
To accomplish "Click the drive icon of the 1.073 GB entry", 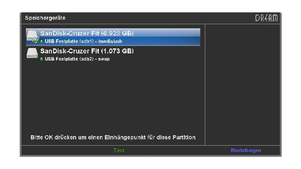I will pyautogui.click(x=32, y=53).
